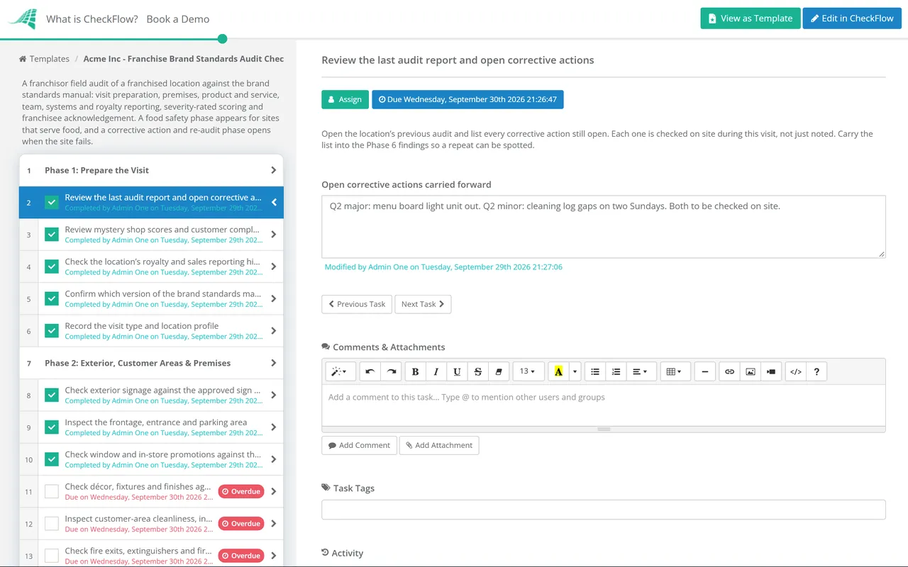Viewport: 908px width, 567px height.
Task: Click the eraser remove-formatting icon
Action: (499, 371)
